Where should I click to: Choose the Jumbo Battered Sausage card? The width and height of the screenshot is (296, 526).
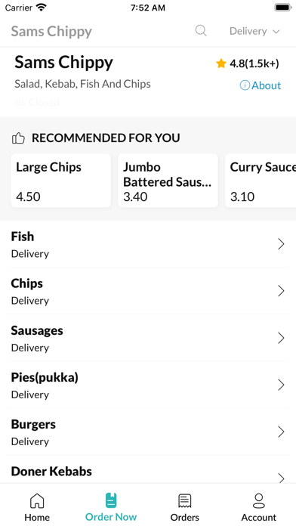[168, 181]
